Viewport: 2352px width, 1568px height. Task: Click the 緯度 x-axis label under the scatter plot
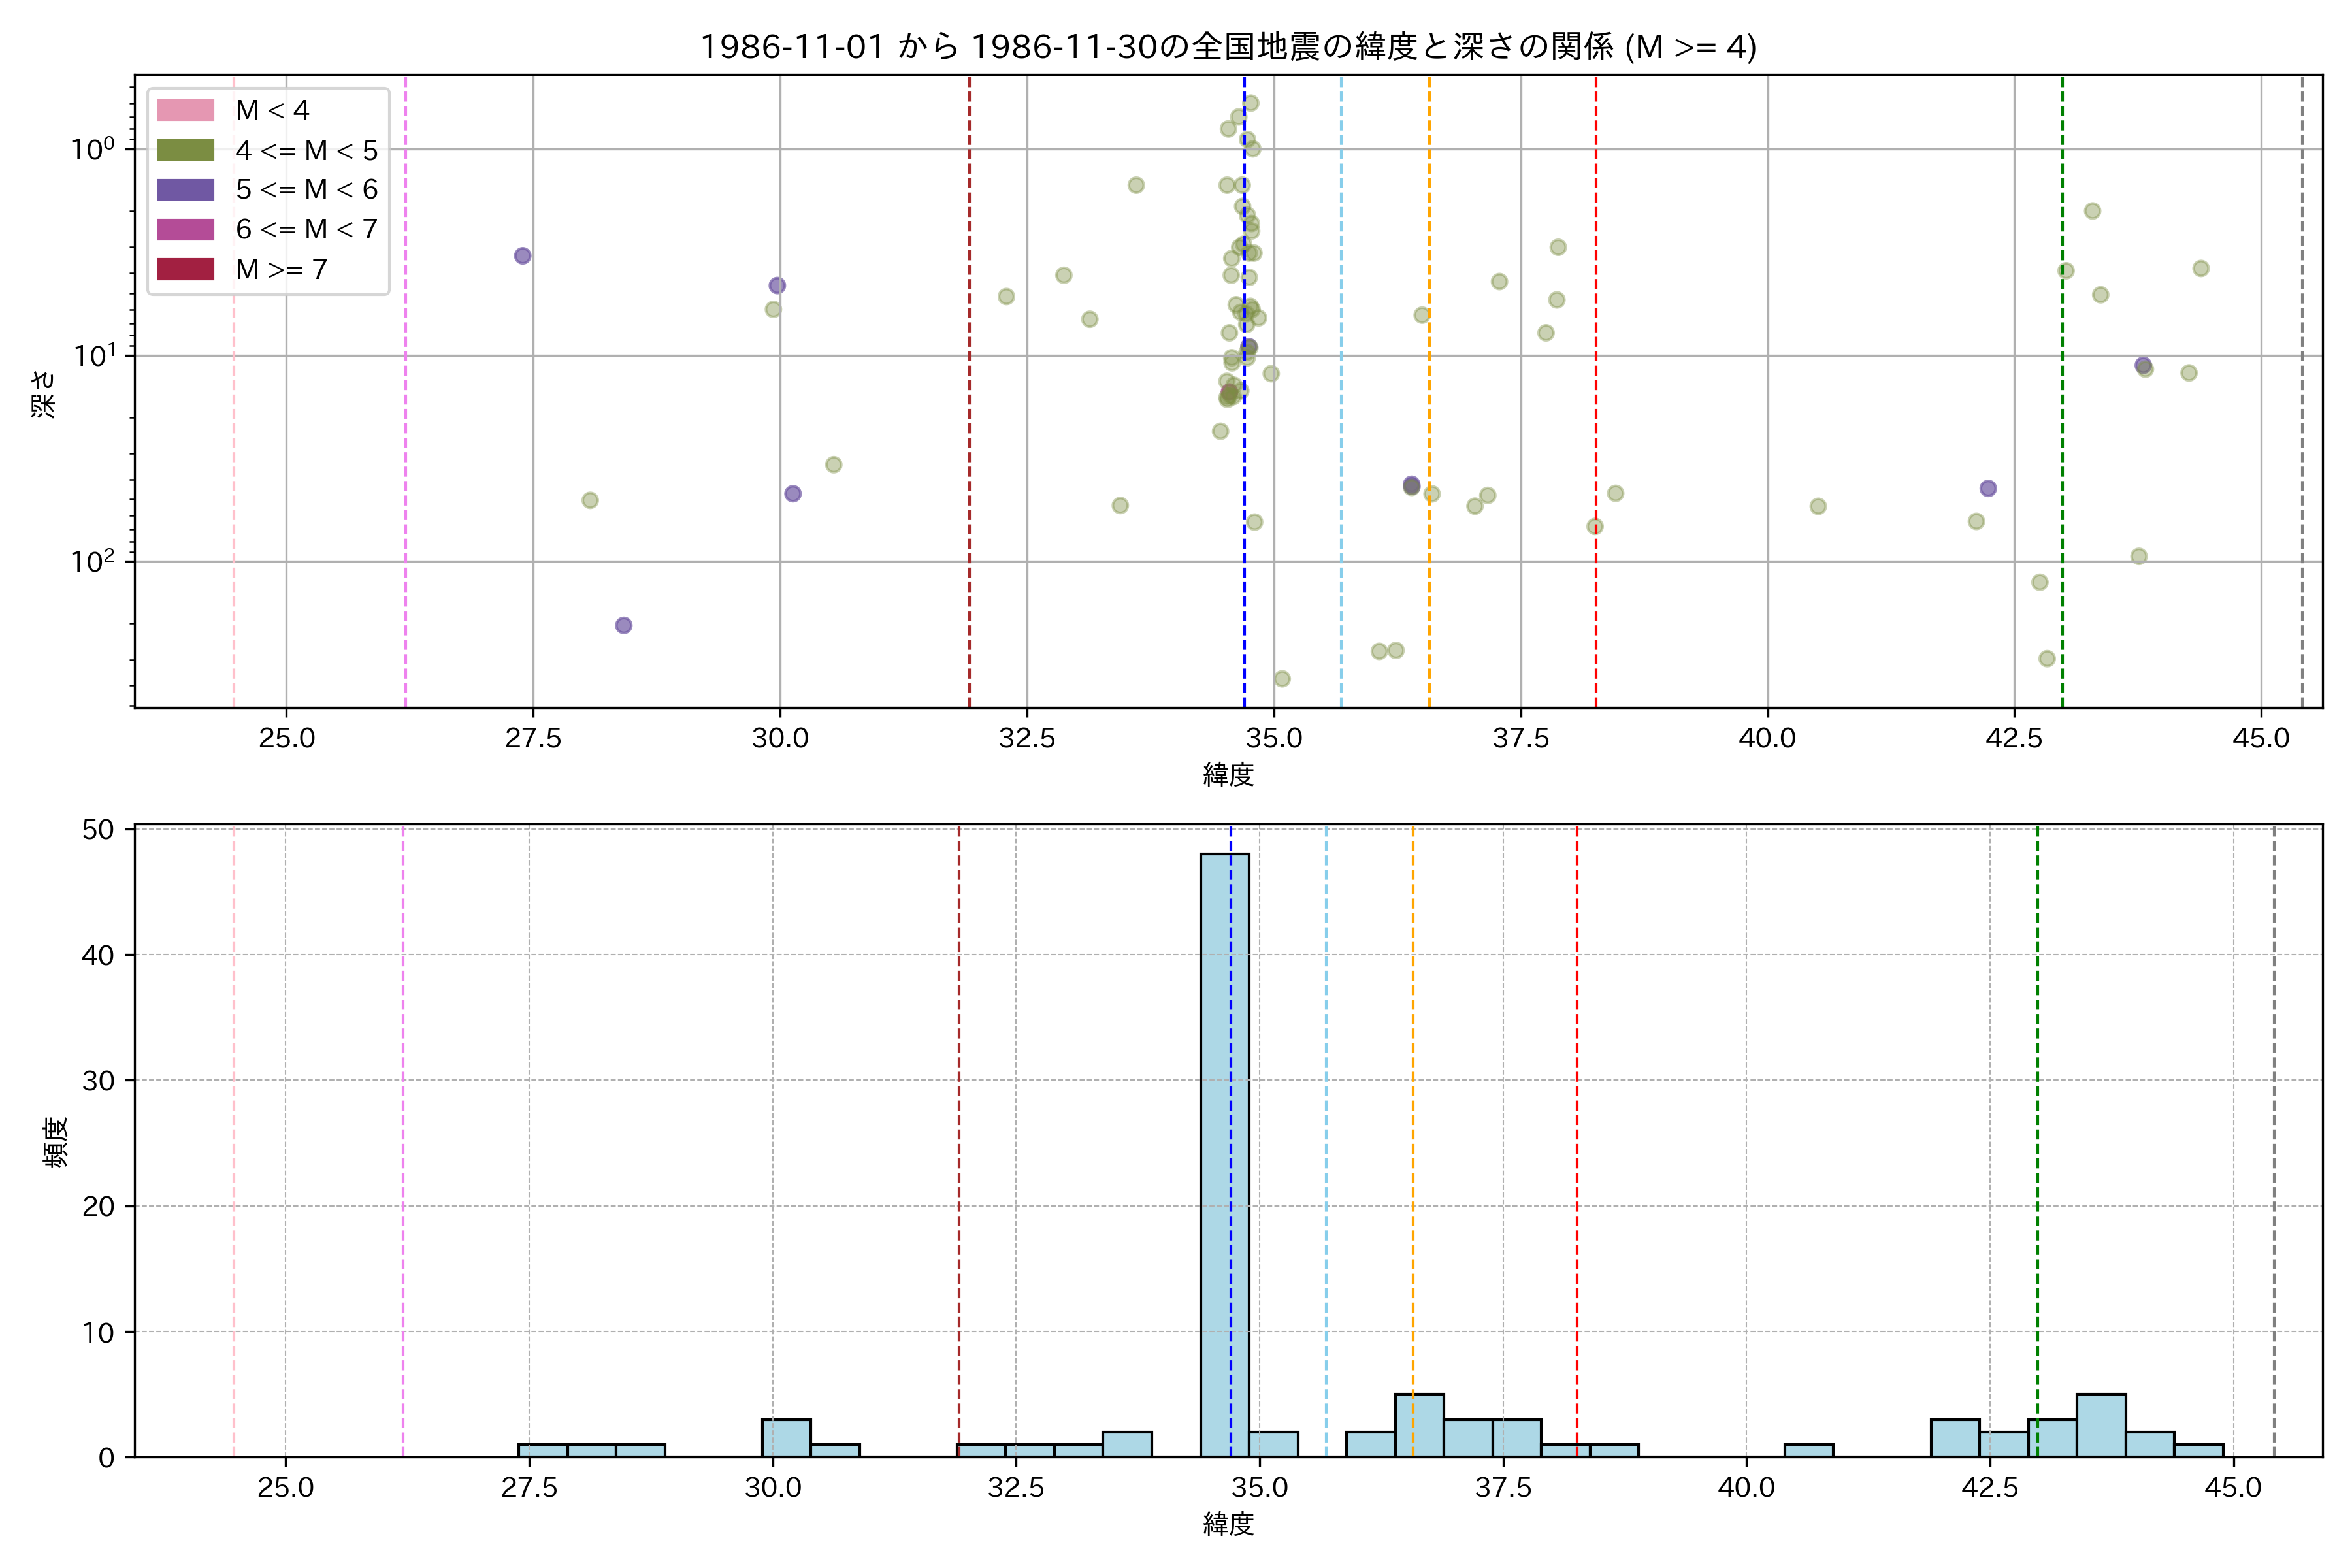click(x=1228, y=774)
